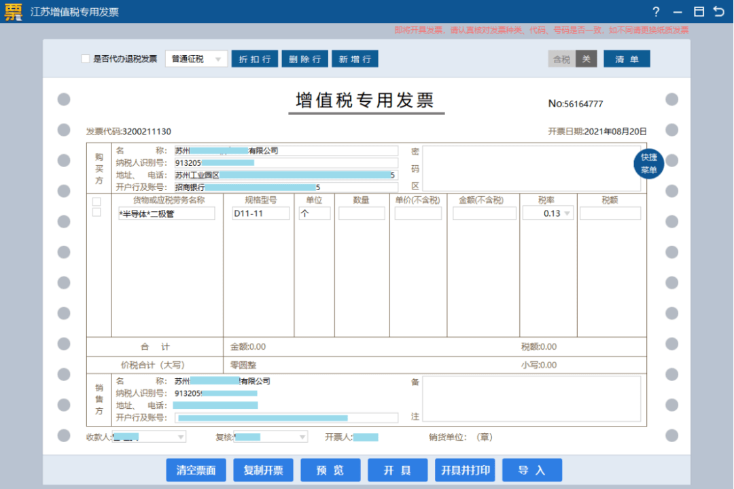The image size is (734, 489).
Task: Click the 票 app logo icon
Action: point(13,12)
